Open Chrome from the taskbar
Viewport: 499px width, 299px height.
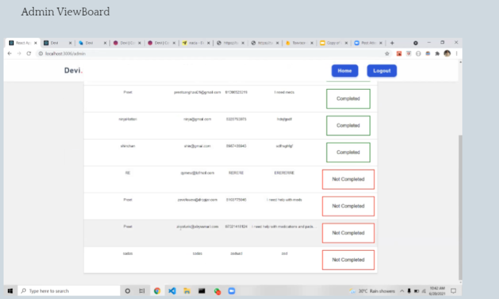(157, 291)
